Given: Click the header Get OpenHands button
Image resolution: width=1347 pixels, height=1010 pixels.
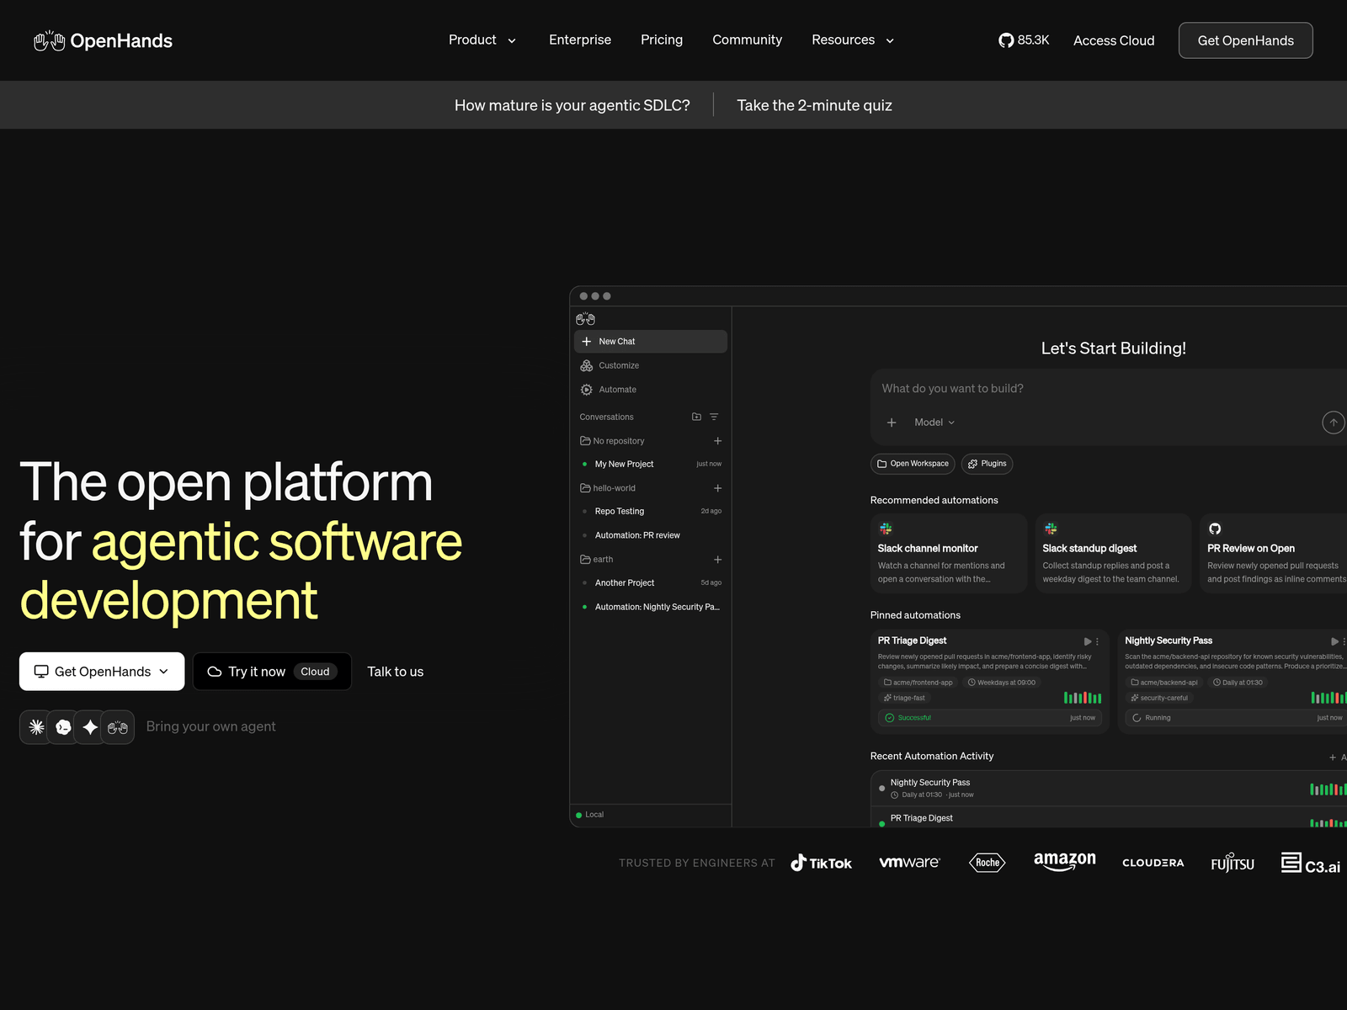Looking at the screenshot, I should coord(1246,40).
